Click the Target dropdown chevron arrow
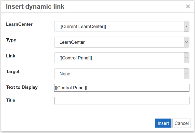Screen dimensions: 195x133 [x=186, y=74]
